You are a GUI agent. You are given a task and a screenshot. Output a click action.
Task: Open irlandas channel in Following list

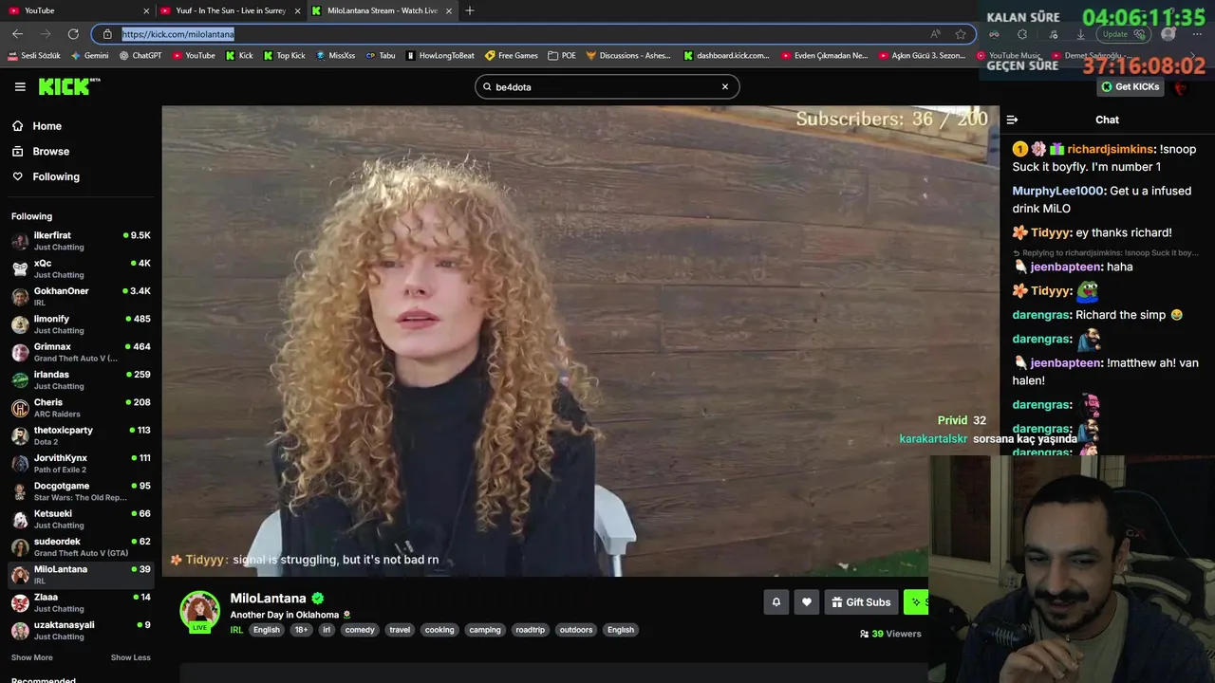[81, 379]
